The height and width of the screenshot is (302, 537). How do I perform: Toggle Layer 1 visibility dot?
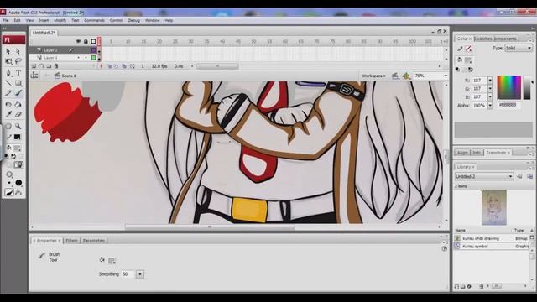click(78, 58)
